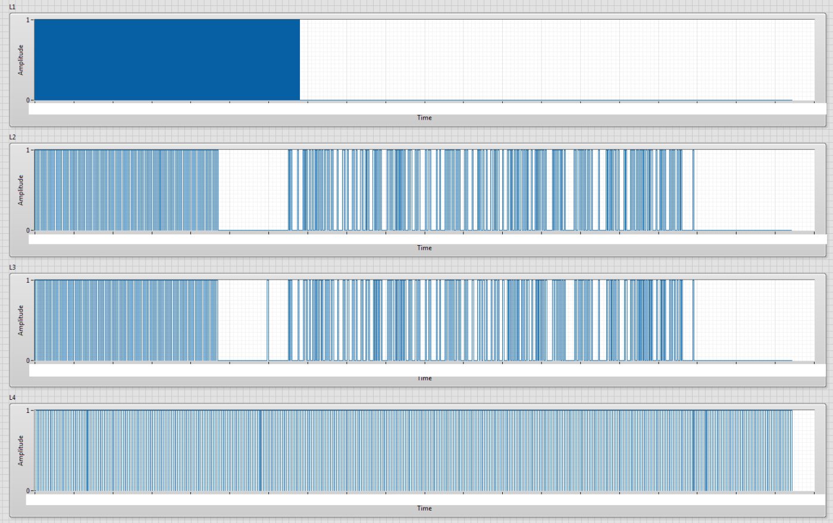Image resolution: width=833 pixels, height=523 pixels.
Task: Click the Amplitude axis label of graph L2
Action: (21, 190)
